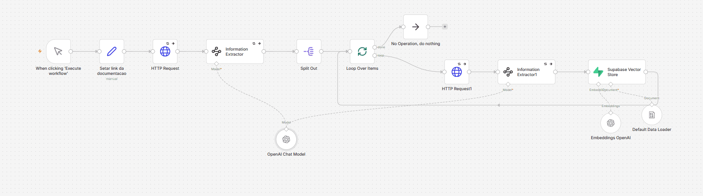Viewport: 703px width, 196px height.
Task: Select the manual trigger cursor node
Action: [58, 51]
